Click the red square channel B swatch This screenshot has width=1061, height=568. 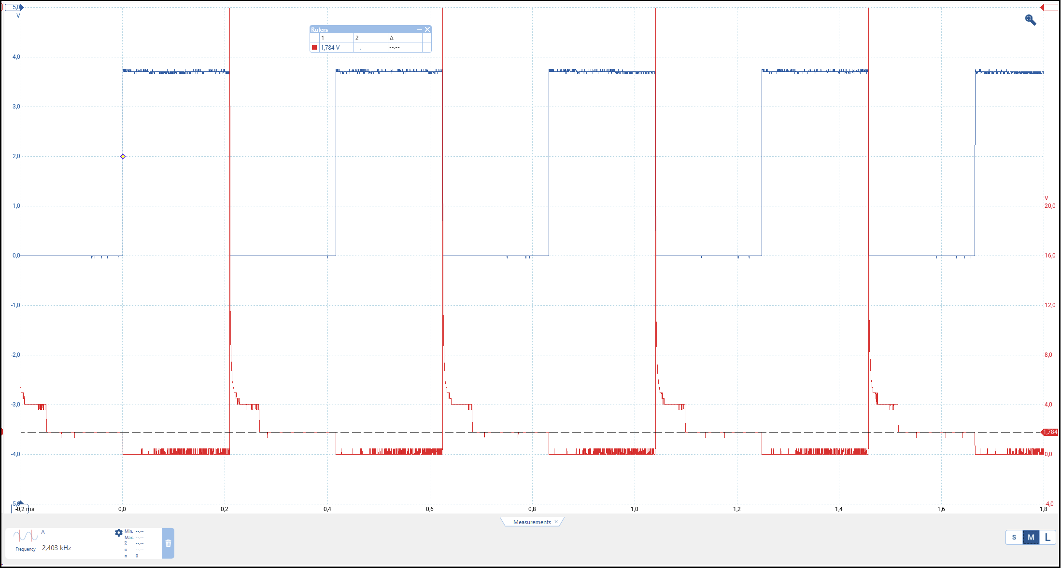(314, 47)
